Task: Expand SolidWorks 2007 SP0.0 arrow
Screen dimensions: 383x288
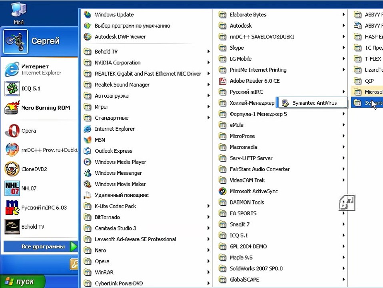Action: (x=343, y=268)
